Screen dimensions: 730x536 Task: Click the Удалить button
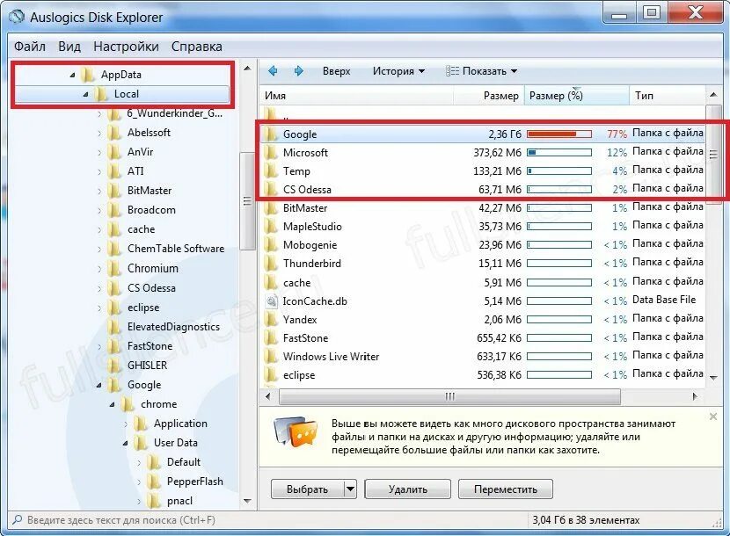coord(408,489)
